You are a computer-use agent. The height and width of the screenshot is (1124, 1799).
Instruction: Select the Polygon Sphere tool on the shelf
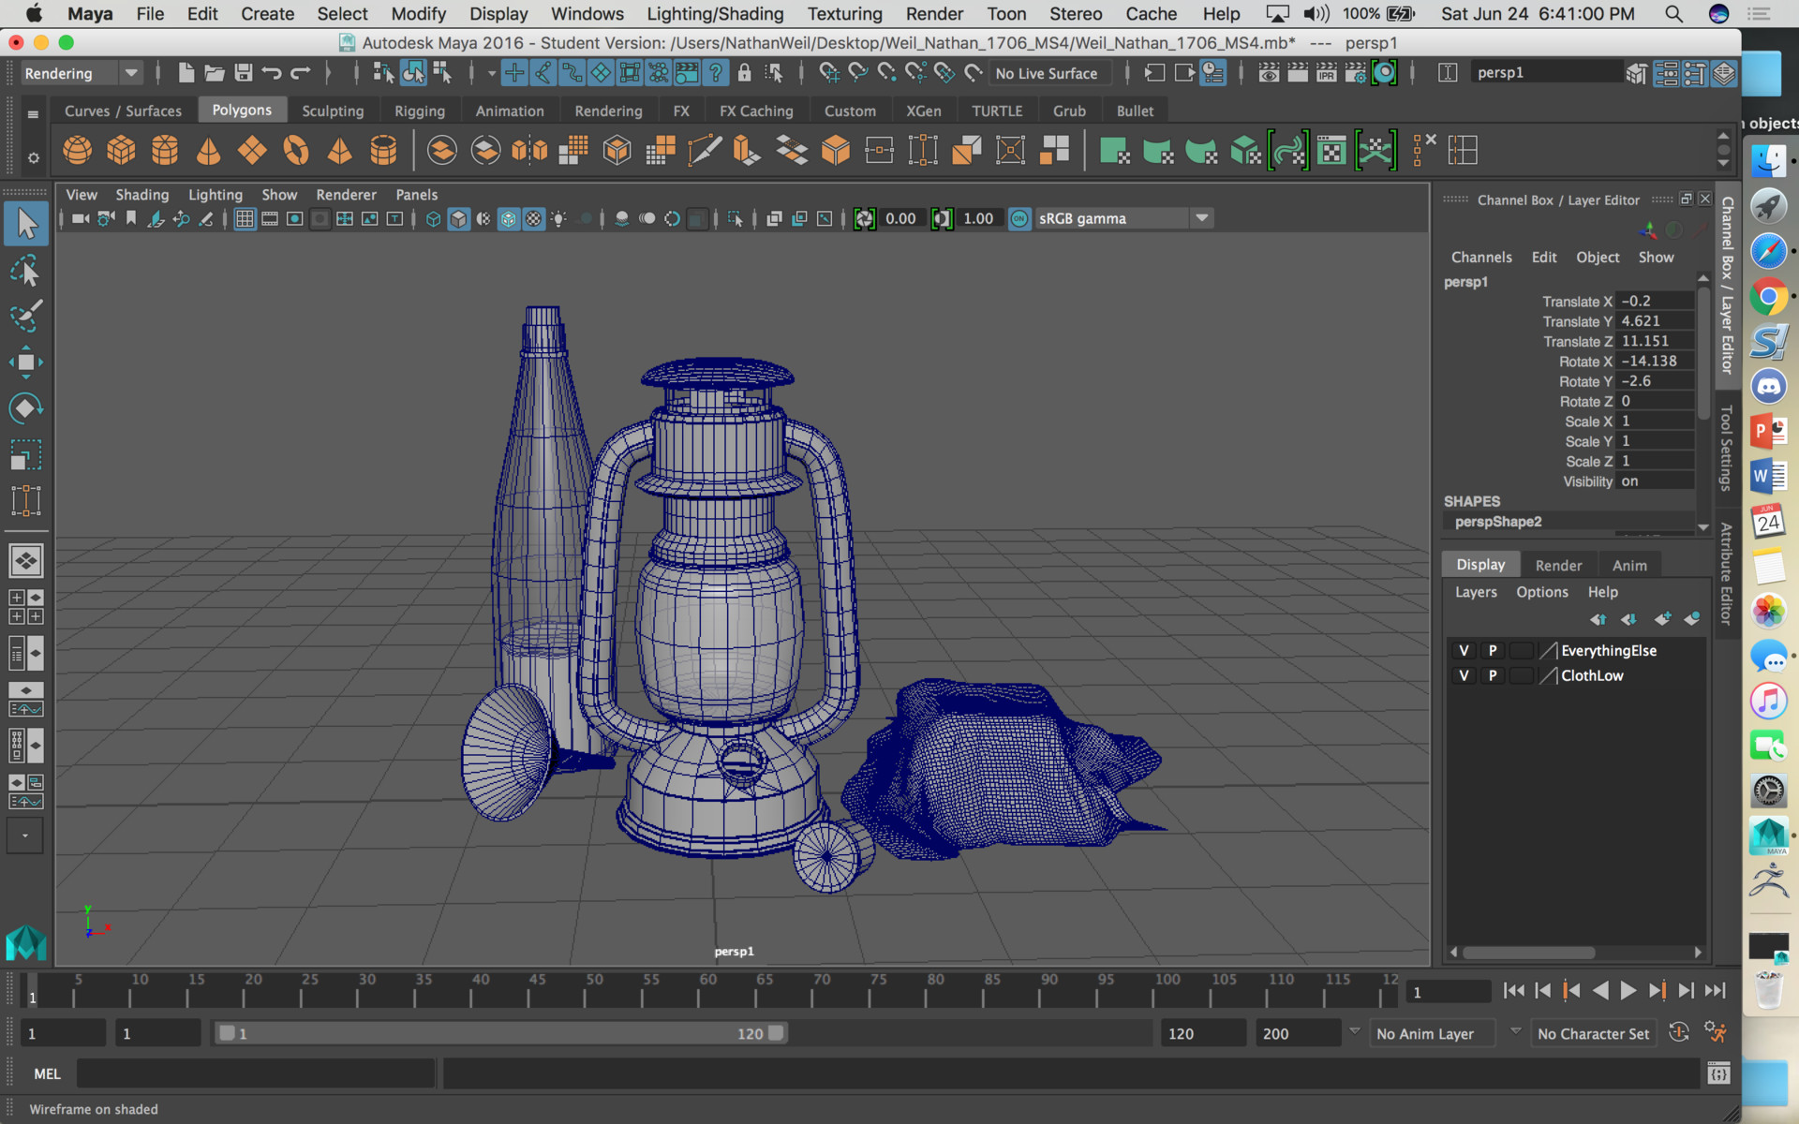point(77,150)
